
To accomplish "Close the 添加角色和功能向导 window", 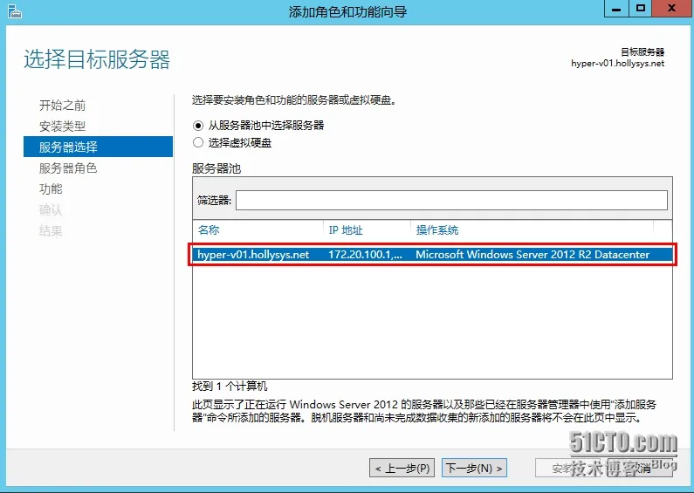I will pyautogui.click(x=672, y=9).
